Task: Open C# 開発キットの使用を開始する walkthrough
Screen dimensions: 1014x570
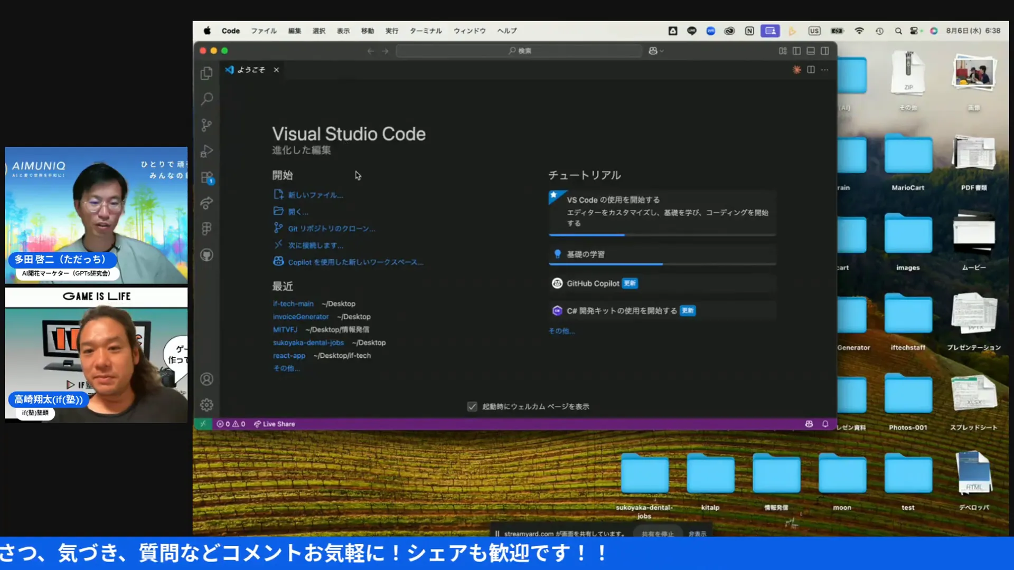Action: pyautogui.click(x=662, y=311)
